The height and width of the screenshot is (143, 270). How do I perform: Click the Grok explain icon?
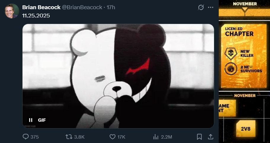point(201,7)
